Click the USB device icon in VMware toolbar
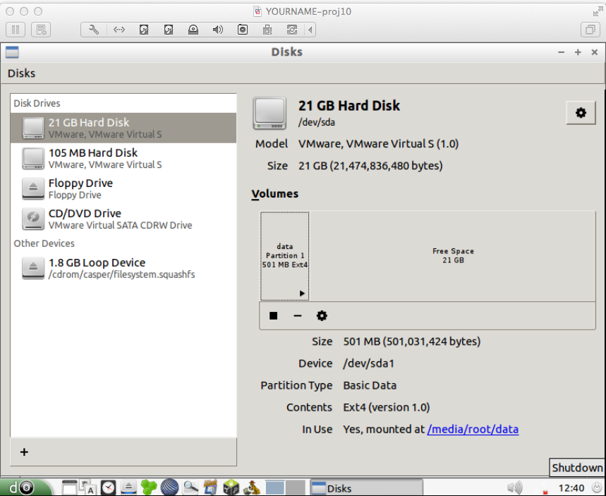 (267, 30)
